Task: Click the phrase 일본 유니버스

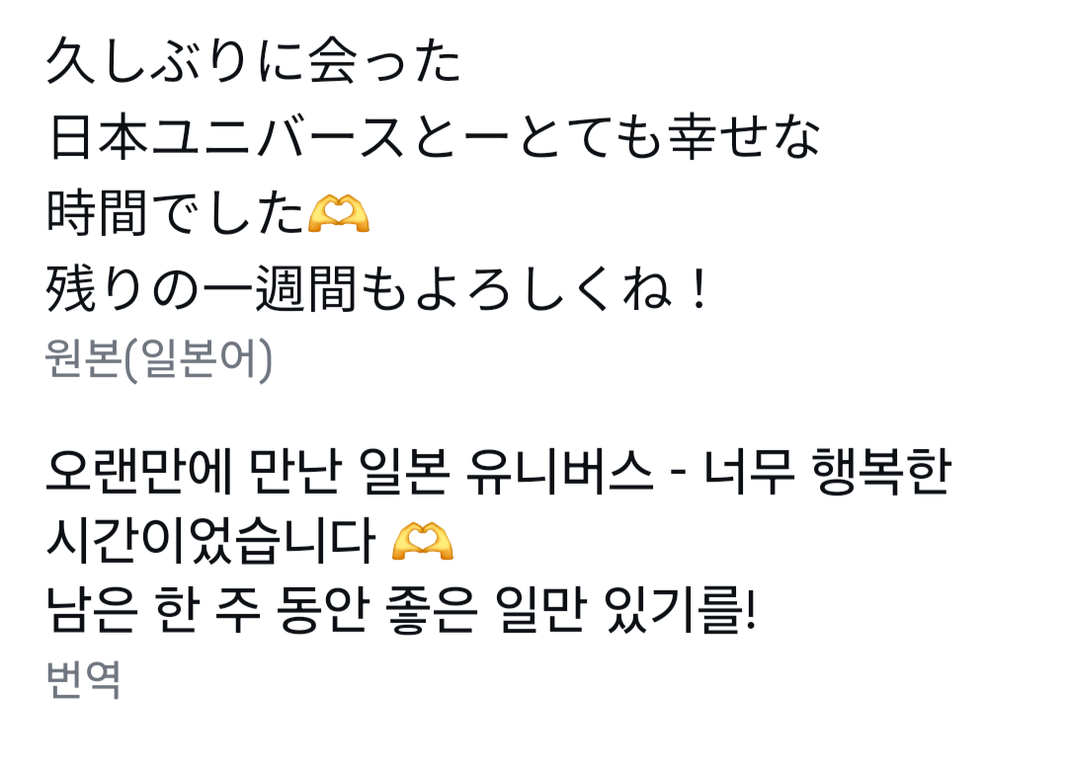Action: tap(504, 471)
